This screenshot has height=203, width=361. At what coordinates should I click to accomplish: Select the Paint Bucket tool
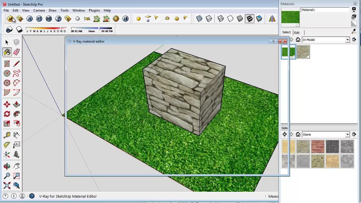pyautogui.click(x=7, y=52)
